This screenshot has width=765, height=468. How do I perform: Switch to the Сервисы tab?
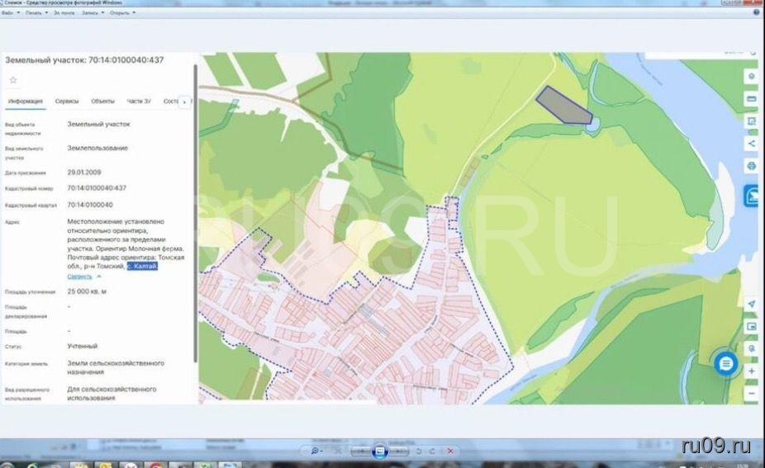[67, 102]
